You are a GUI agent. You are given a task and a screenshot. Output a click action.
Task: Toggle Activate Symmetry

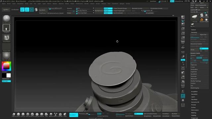(103, 116)
